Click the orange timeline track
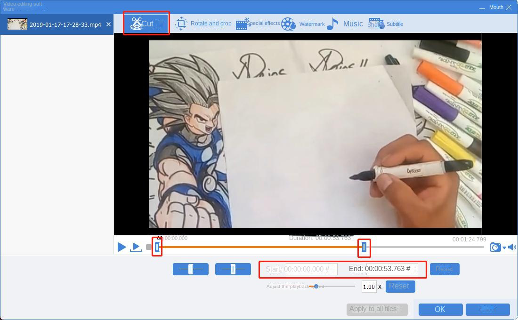This screenshot has width=518, height=320. click(x=260, y=247)
